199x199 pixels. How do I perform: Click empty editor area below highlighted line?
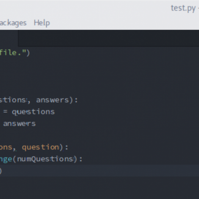[x=99, y=188]
